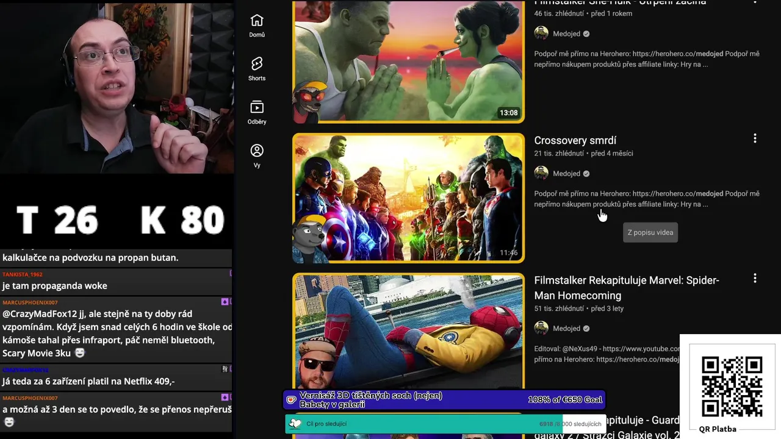Click the QR Platba code overlay

[x=732, y=386]
